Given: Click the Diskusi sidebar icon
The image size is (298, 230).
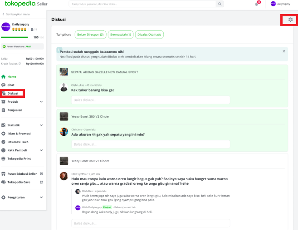Looking at the screenshot, I should coord(4,93).
